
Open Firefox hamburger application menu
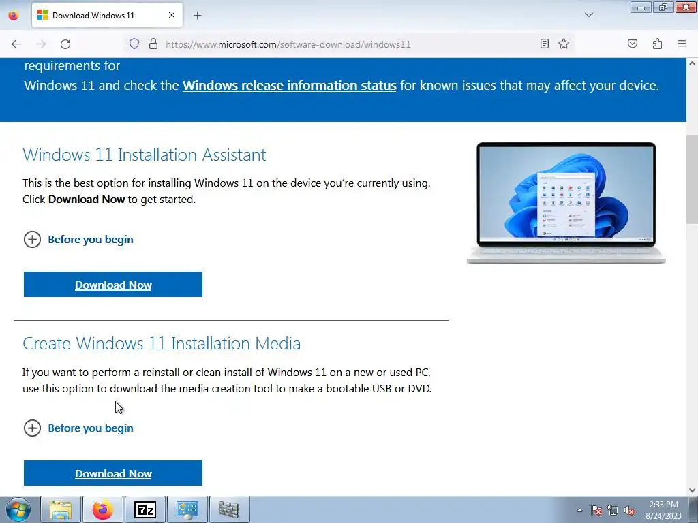click(x=682, y=44)
